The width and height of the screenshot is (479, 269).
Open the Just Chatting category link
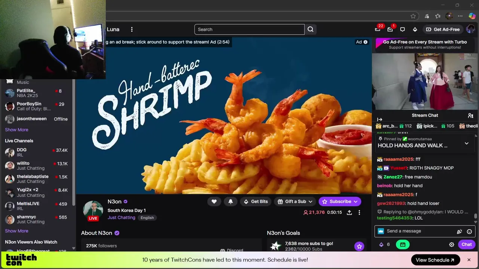[x=121, y=217]
